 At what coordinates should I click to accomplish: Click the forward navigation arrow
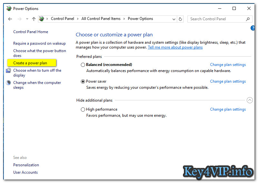coord(19,19)
